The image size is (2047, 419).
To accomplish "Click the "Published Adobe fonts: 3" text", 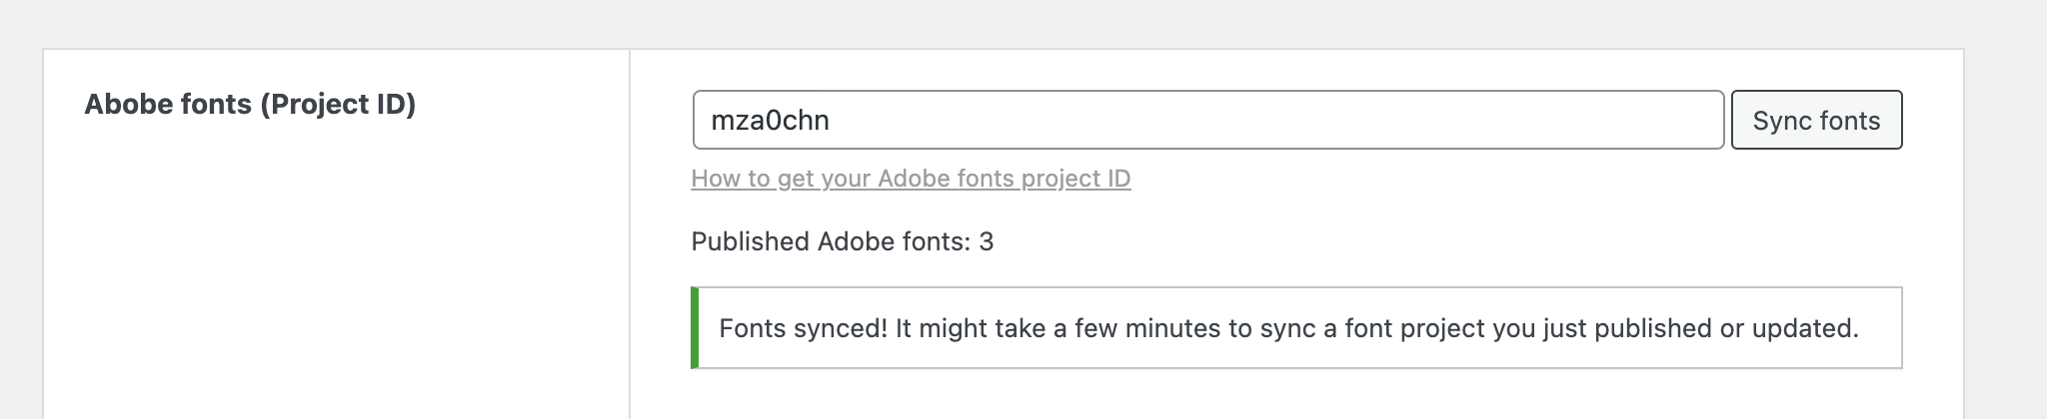I will pyautogui.click(x=842, y=242).
